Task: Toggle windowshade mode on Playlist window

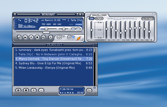Action: pyautogui.click(x=93, y=45)
